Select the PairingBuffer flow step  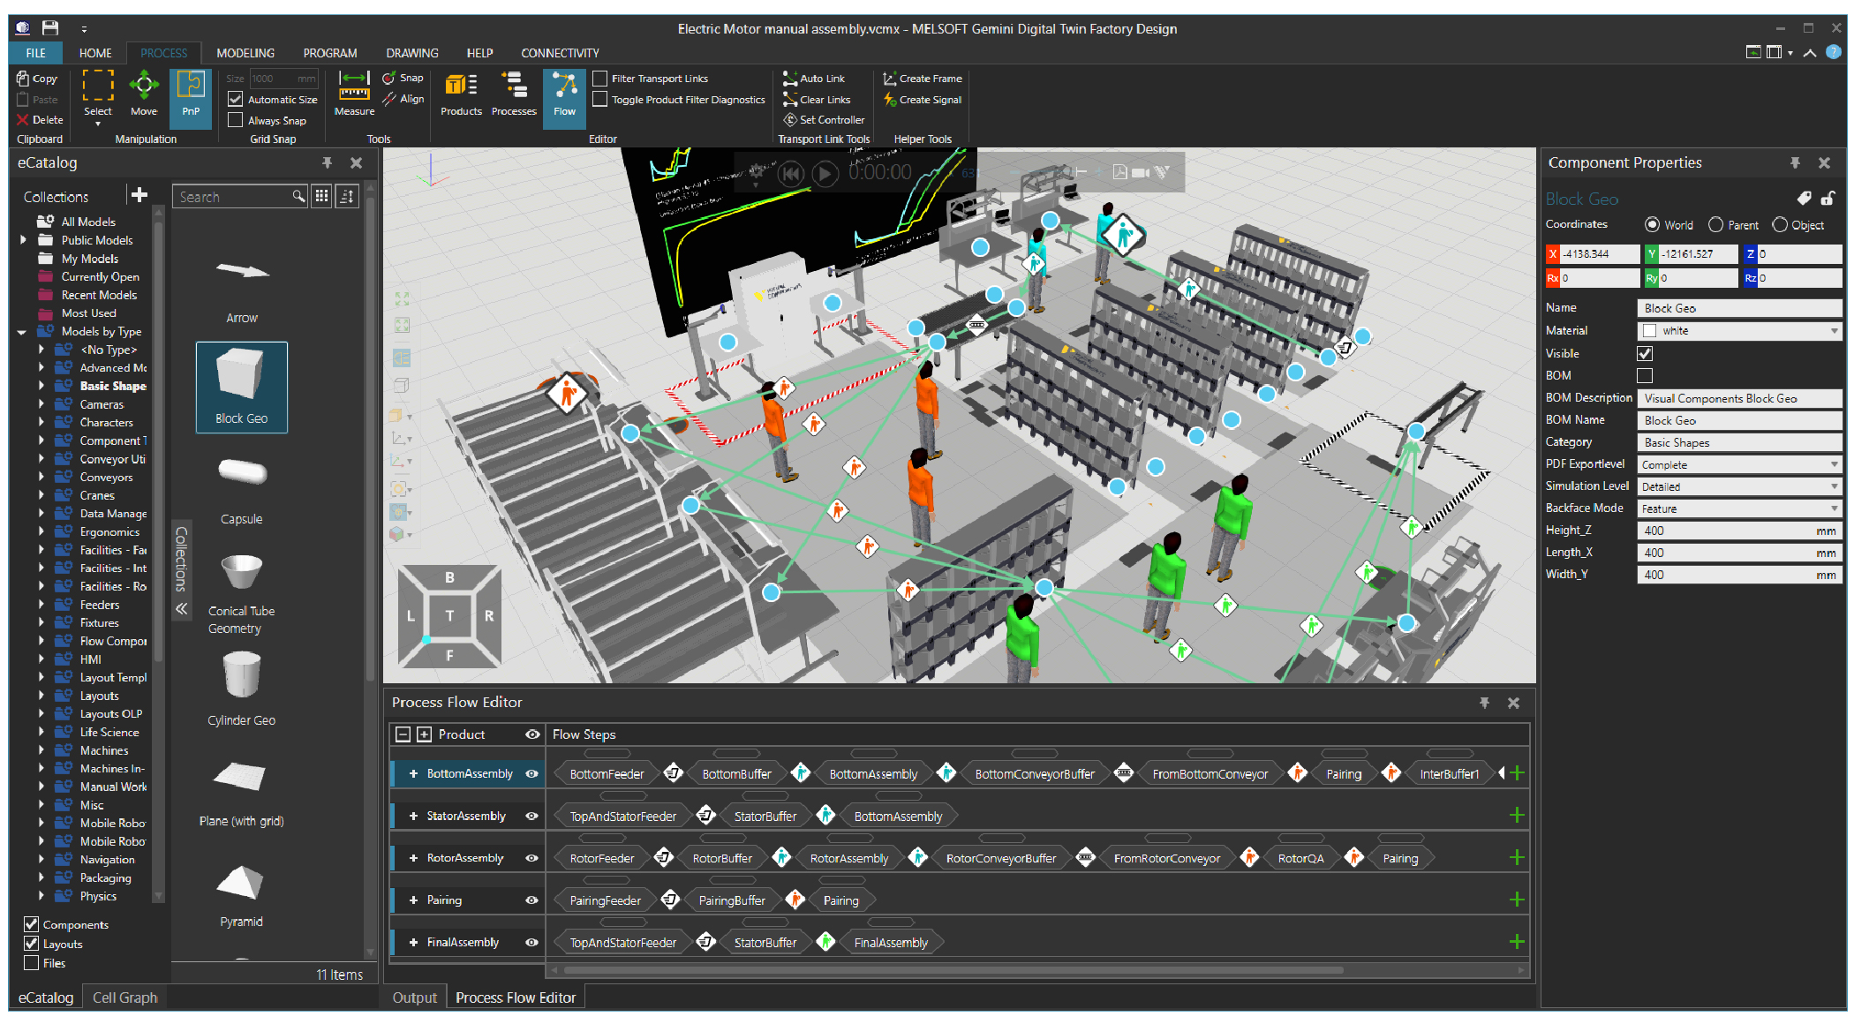[x=732, y=900]
